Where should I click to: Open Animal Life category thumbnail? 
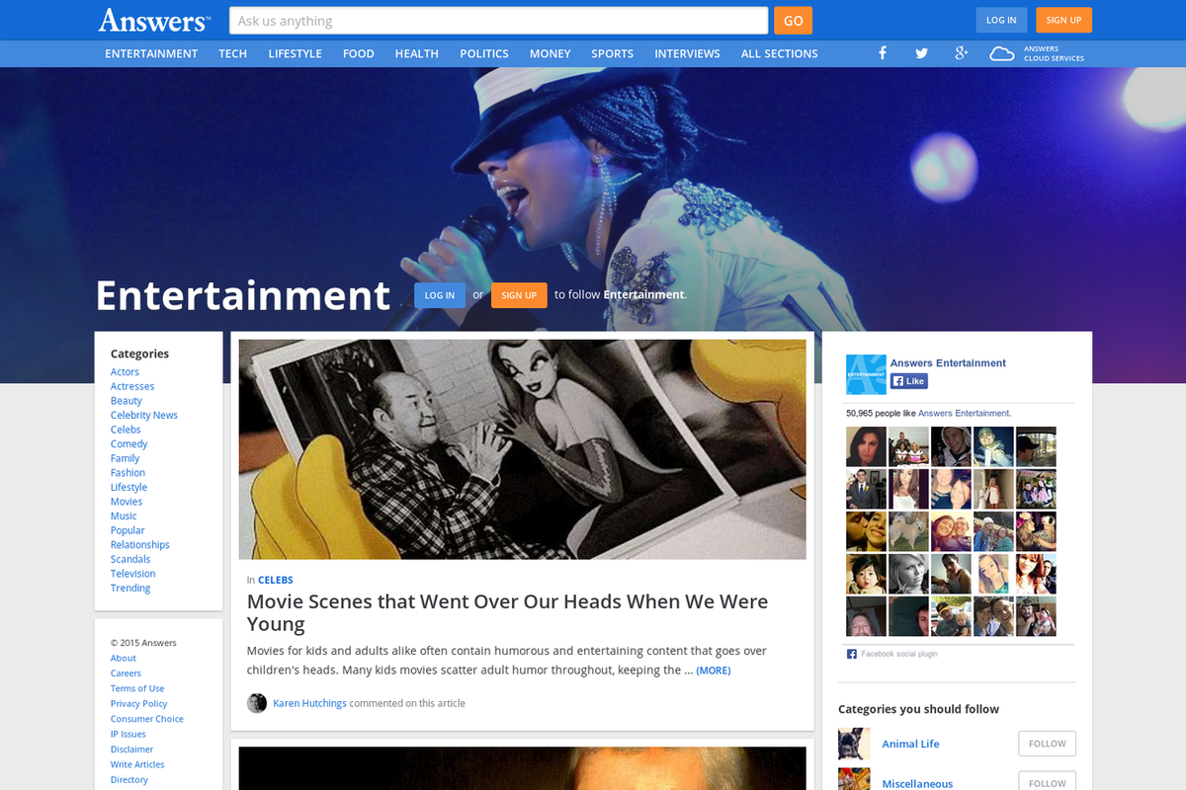854,744
